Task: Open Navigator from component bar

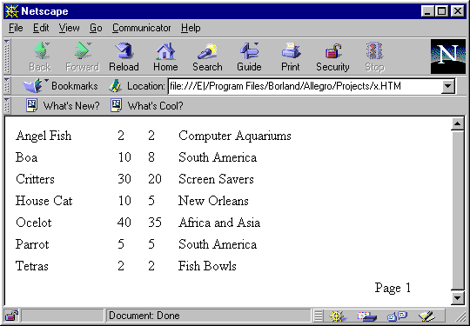Action: [x=337, y=316]
